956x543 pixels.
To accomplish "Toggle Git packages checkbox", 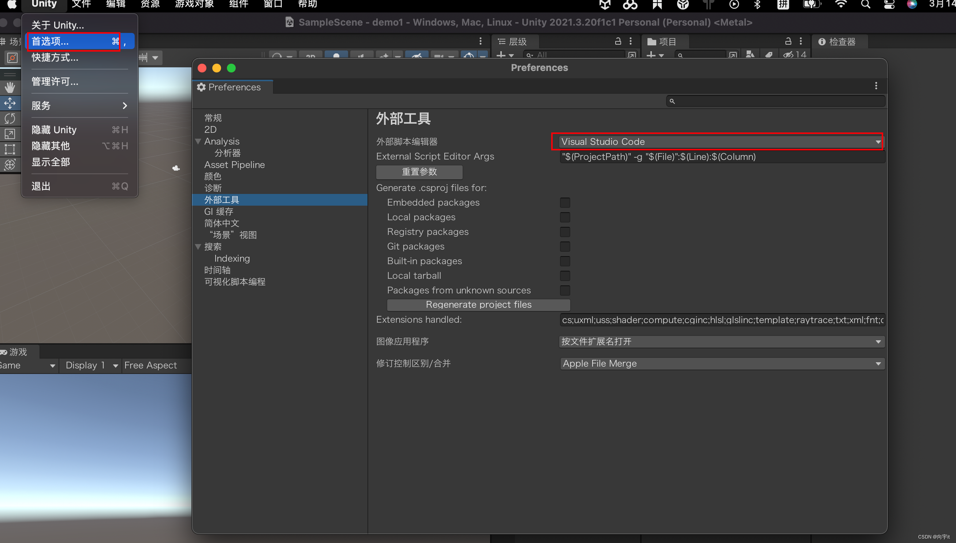I will tap(565, 246).
